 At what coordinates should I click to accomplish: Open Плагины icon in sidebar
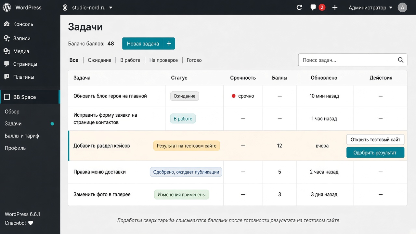click(x=7, y=77)
